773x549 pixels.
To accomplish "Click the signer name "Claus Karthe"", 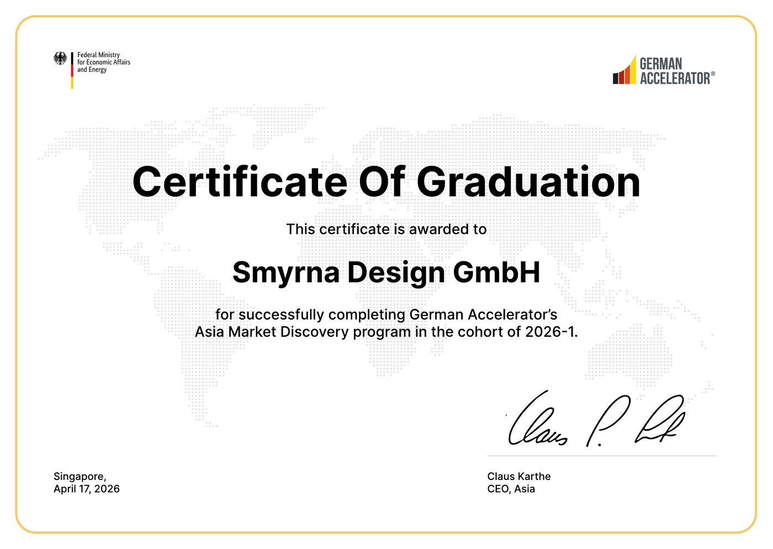I will 519,476.
